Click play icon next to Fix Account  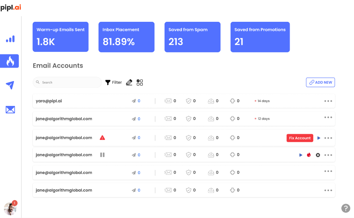319,138
